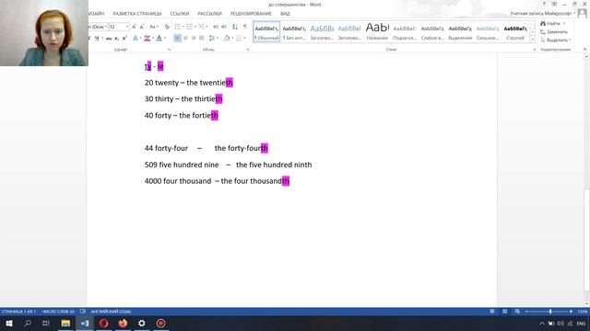The width and height of the screenshot is (590, 331).
Task: Sort text with the A-Z sort icon
Action: [235, 27]
